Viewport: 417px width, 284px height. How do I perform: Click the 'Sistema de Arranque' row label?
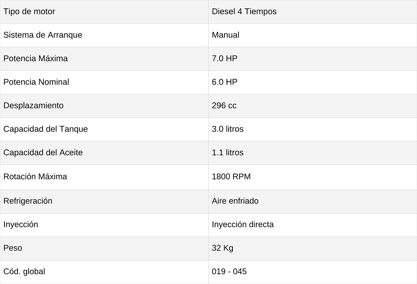[x=43, y=35]
